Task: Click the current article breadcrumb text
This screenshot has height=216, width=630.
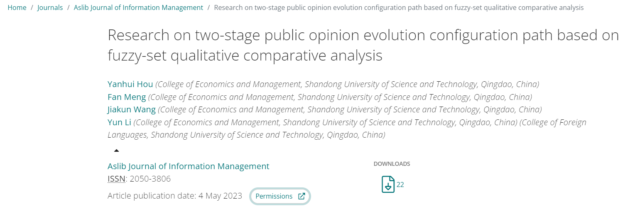Action: tap(398, 7)
